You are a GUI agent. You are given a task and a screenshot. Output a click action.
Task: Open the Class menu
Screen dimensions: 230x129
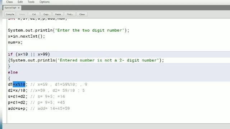click(x=9, y=2)
